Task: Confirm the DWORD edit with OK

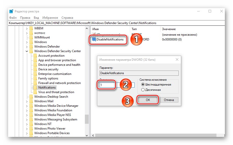Action: 148,100
